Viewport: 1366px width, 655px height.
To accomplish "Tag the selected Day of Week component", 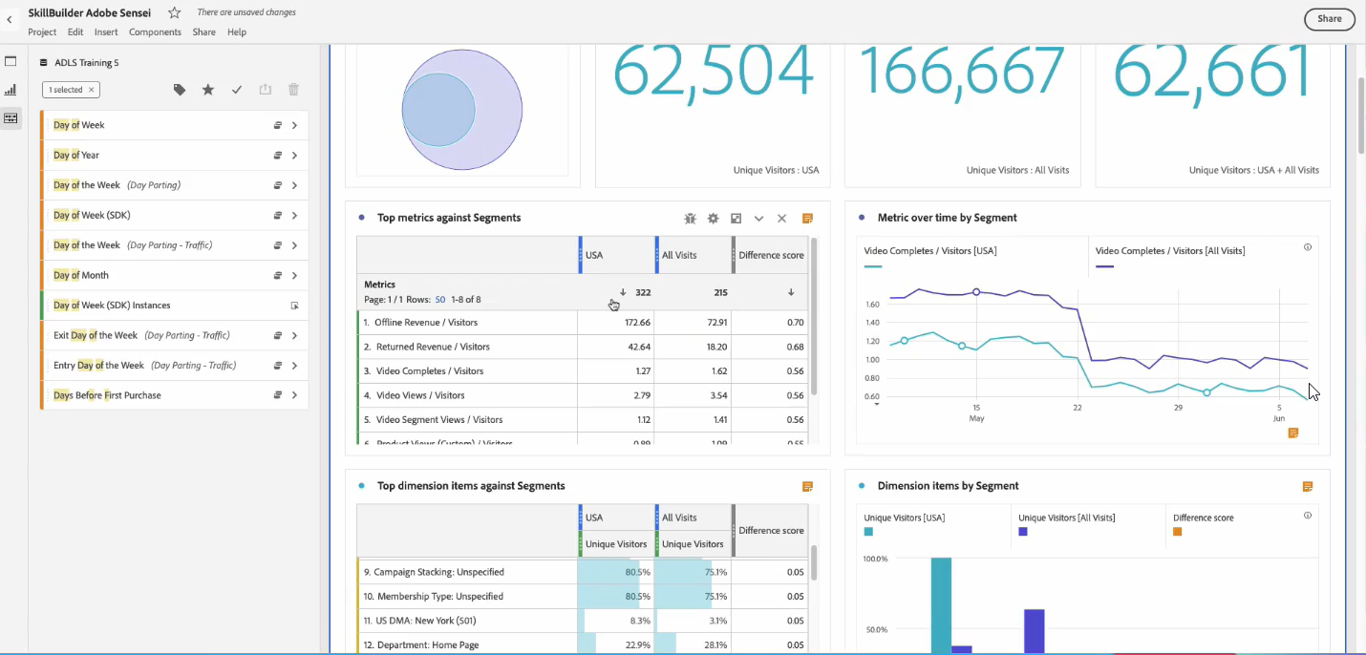I will pyautogui.click(x=180, y=89).
